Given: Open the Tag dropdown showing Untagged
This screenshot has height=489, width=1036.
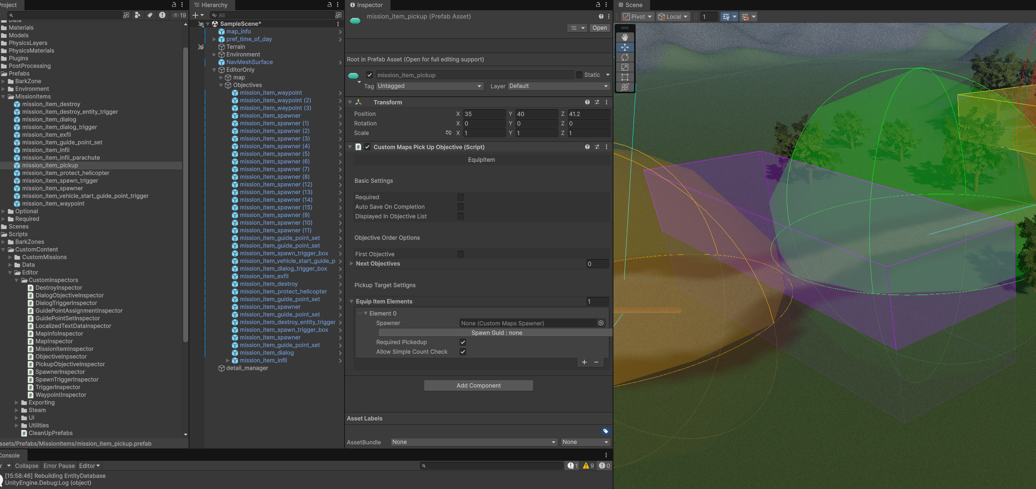Looking at the screenshot, I should (429, 86).
